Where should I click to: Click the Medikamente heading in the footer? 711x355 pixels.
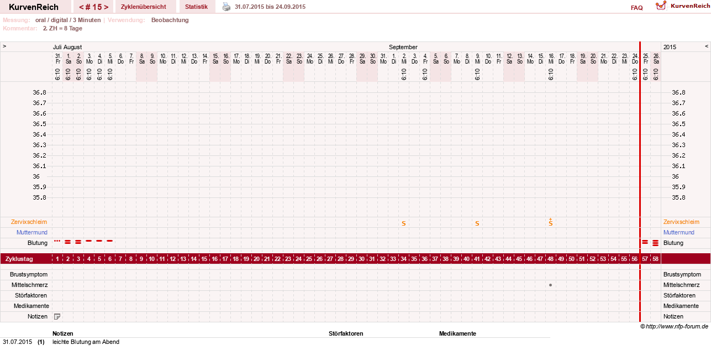click(x=457, y=333)
